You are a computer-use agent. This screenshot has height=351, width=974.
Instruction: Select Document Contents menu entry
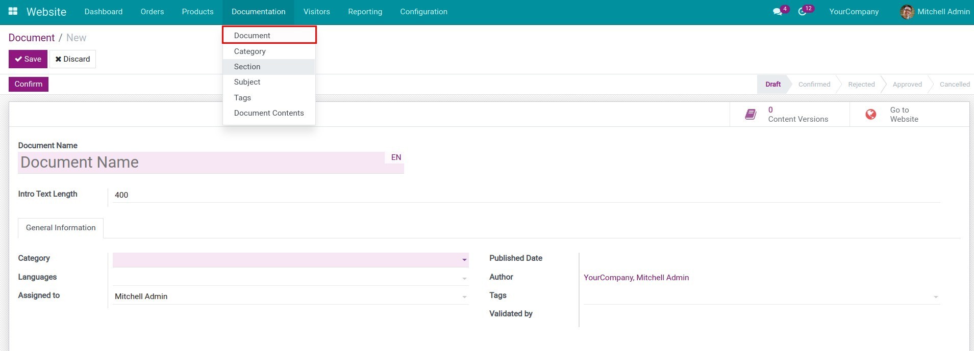click(x=268, y=113)
